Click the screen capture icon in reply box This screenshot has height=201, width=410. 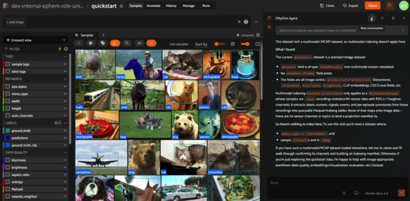point(356,193)
